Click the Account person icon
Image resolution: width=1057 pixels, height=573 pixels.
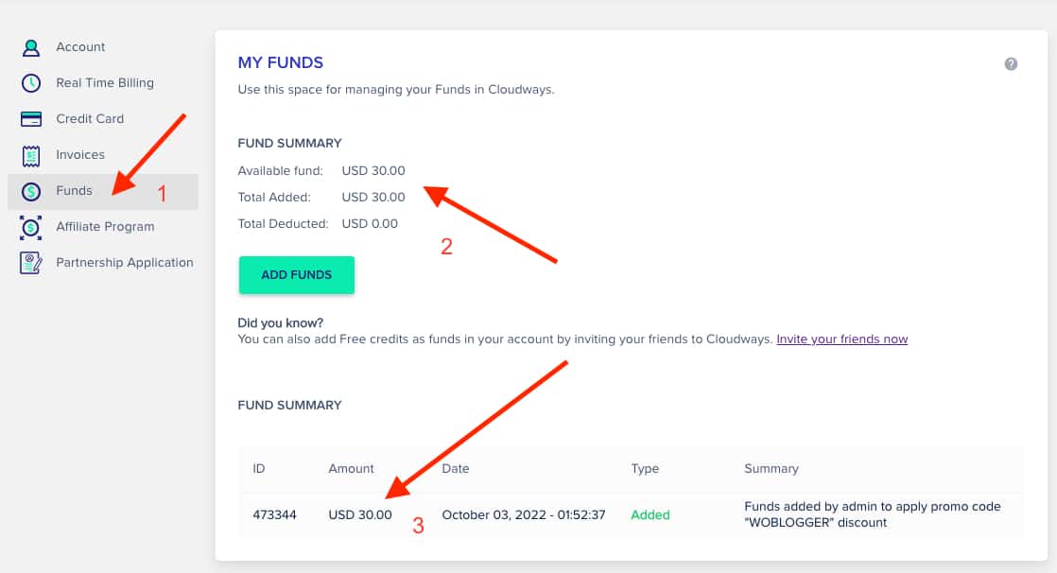(x=31, y=47)
